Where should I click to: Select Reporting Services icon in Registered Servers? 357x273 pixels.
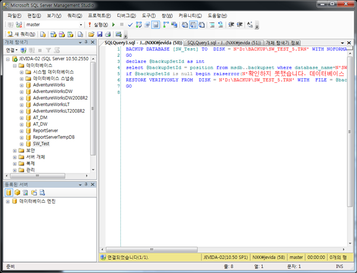coord(26,192)
